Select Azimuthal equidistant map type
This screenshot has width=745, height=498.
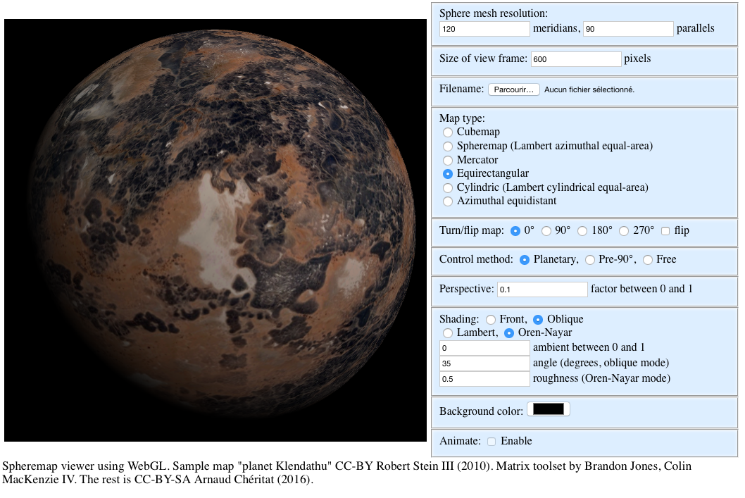pos(447,201)
